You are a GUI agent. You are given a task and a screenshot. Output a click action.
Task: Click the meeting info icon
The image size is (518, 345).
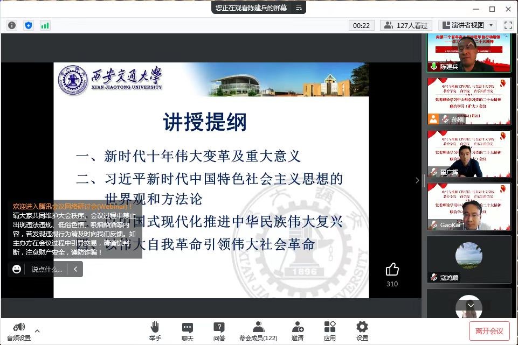[x=12, y=25]
